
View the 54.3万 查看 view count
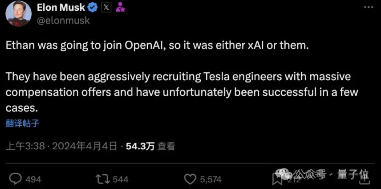point(150,146)
